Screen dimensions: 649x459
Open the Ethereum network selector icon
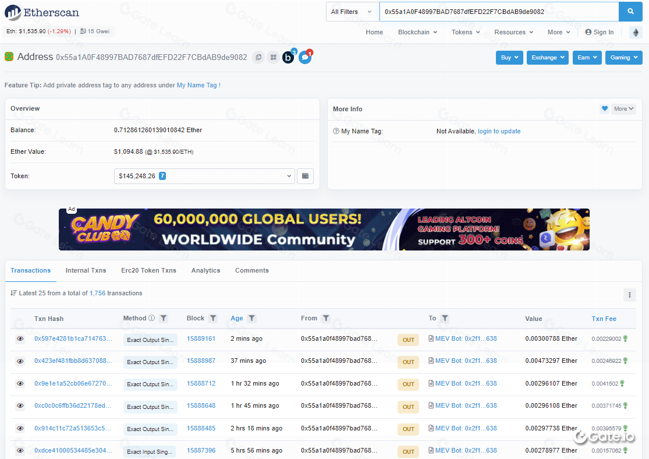tap(636, 32)
